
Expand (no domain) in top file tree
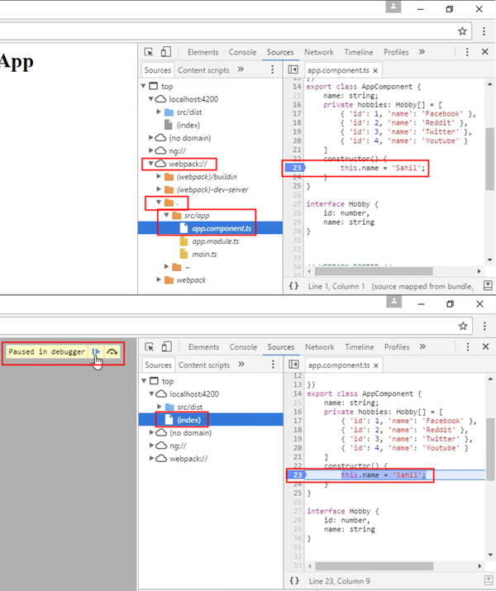(x=151, y=137)
